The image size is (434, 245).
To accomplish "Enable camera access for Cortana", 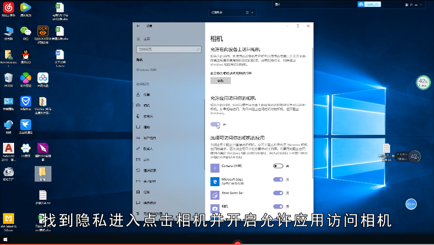I will tap(278, 166).
